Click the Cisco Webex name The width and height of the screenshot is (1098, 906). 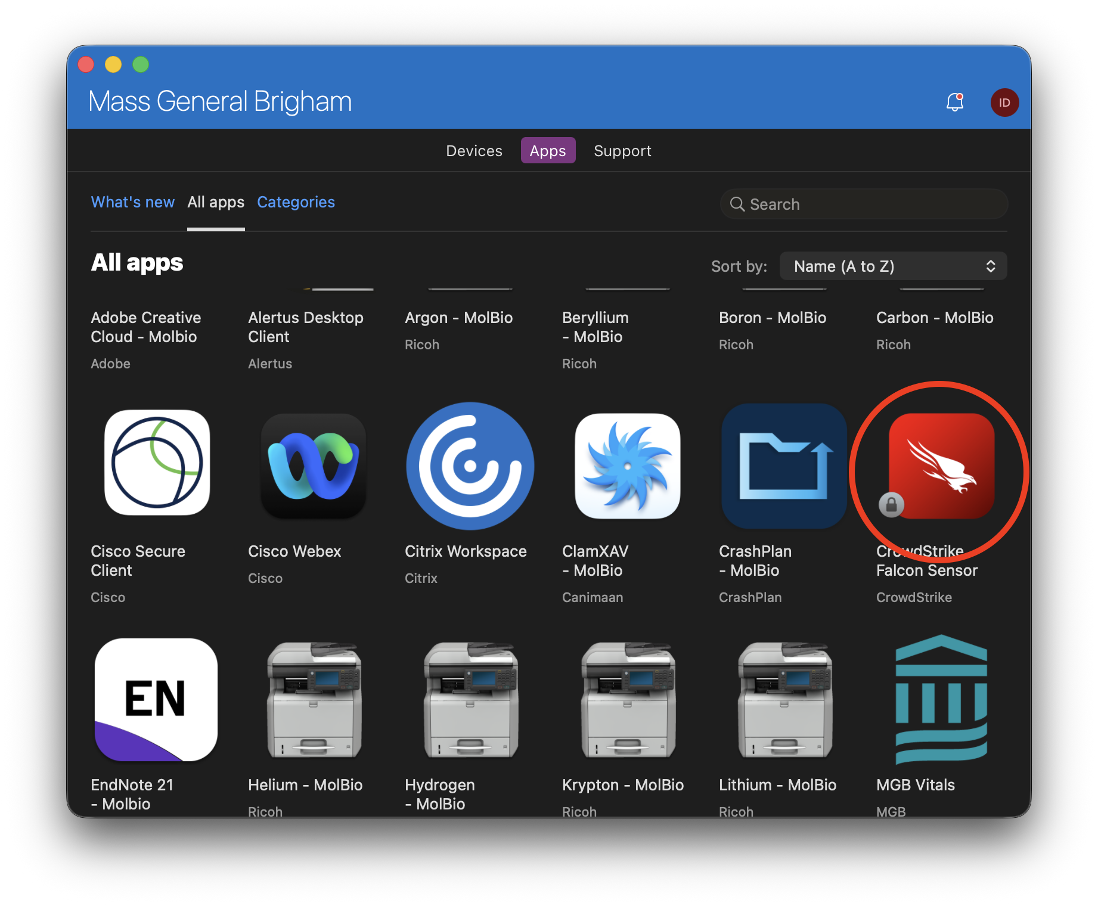click(x=294, y=551)
